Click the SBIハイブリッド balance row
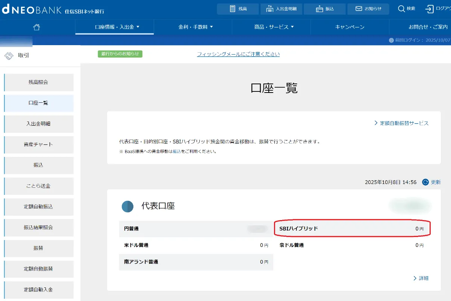The width and height of the screenshot is (451, 301). click(352, 229)
